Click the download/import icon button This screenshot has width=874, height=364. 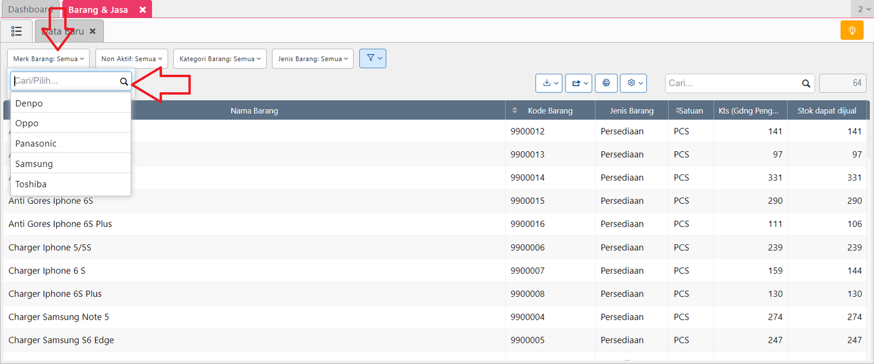tap(549, 83)
